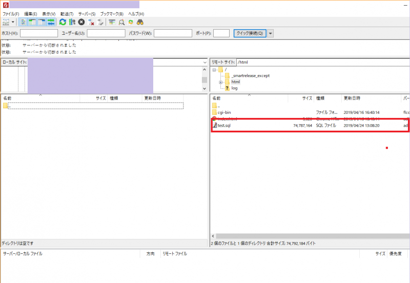Click the process queue toolbar icon
The height and width of the screenshot is (283, 410).
tap(72, 22)
